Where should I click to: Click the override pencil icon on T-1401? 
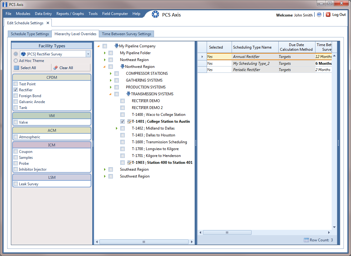pos(129,121)
